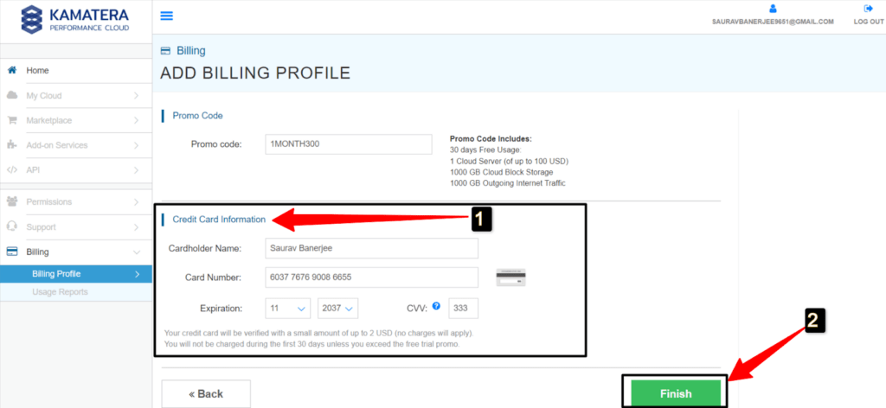Expand the Add-on Services chevron
The height and width of the screenshot is (408, 886).
click(x=136, y=145)
